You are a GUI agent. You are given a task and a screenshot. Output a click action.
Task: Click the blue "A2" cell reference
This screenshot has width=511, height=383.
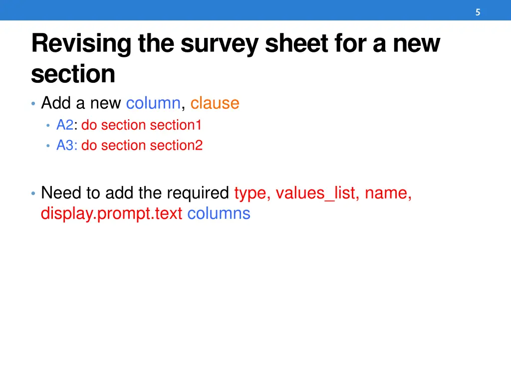(64, 125)
